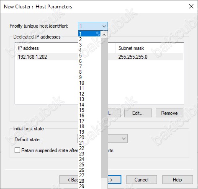Pick priority 25 in dropdown list

tap(90, 165)
